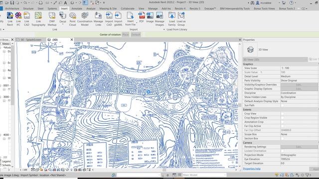Click the user account icon in title bar

pos(258,3)
